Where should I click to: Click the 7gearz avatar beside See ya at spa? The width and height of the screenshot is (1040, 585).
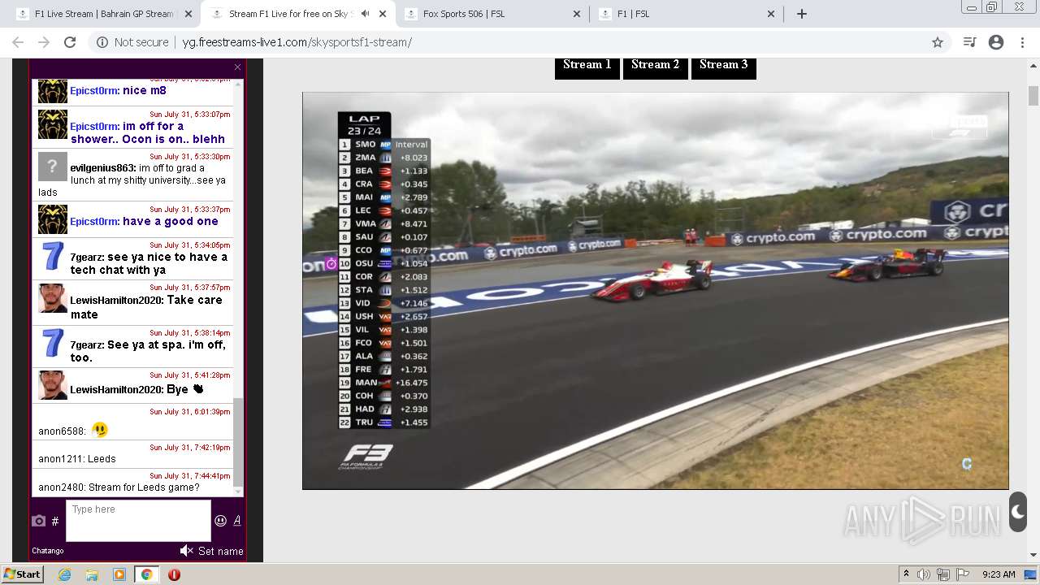53,343
